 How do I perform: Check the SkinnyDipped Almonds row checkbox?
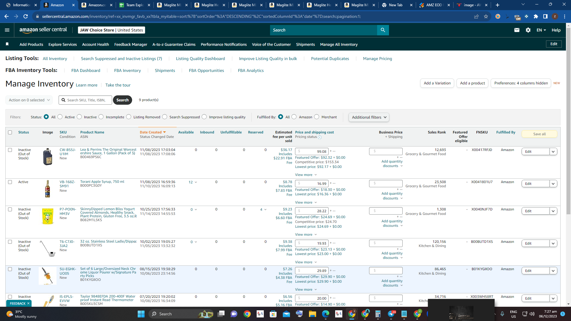pyautogui.click(x=10, y=210)
